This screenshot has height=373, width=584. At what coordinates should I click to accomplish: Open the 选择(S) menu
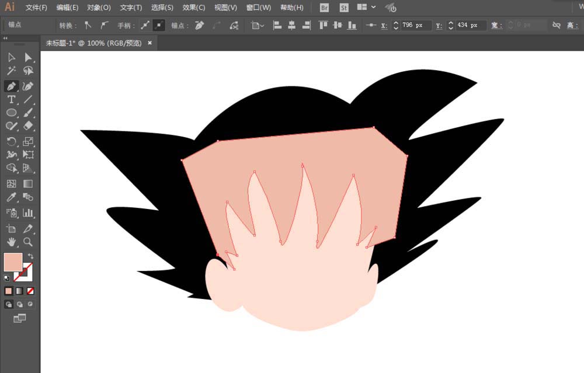(x=162, y=8)
